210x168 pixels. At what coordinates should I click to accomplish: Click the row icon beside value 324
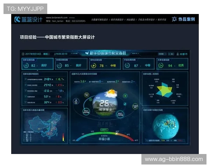point(26,102)
